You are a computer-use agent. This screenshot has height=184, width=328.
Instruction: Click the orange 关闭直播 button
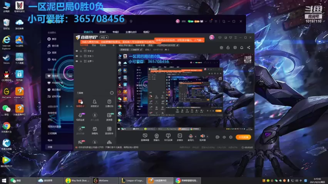tap(243, 137)
